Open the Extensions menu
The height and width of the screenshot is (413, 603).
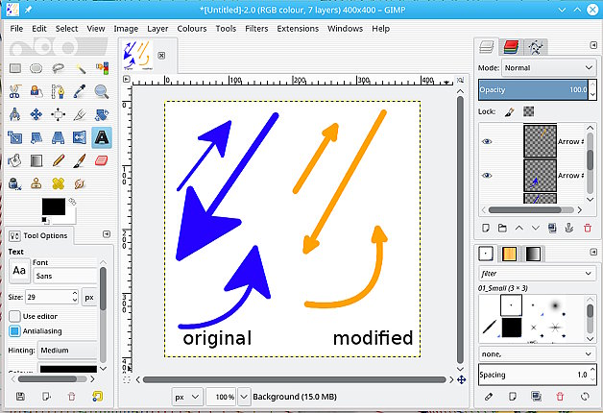click(298, 29)
